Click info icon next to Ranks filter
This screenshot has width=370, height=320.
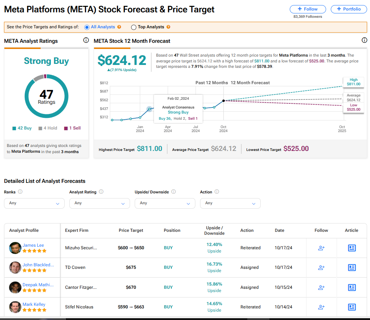point(20,192)
